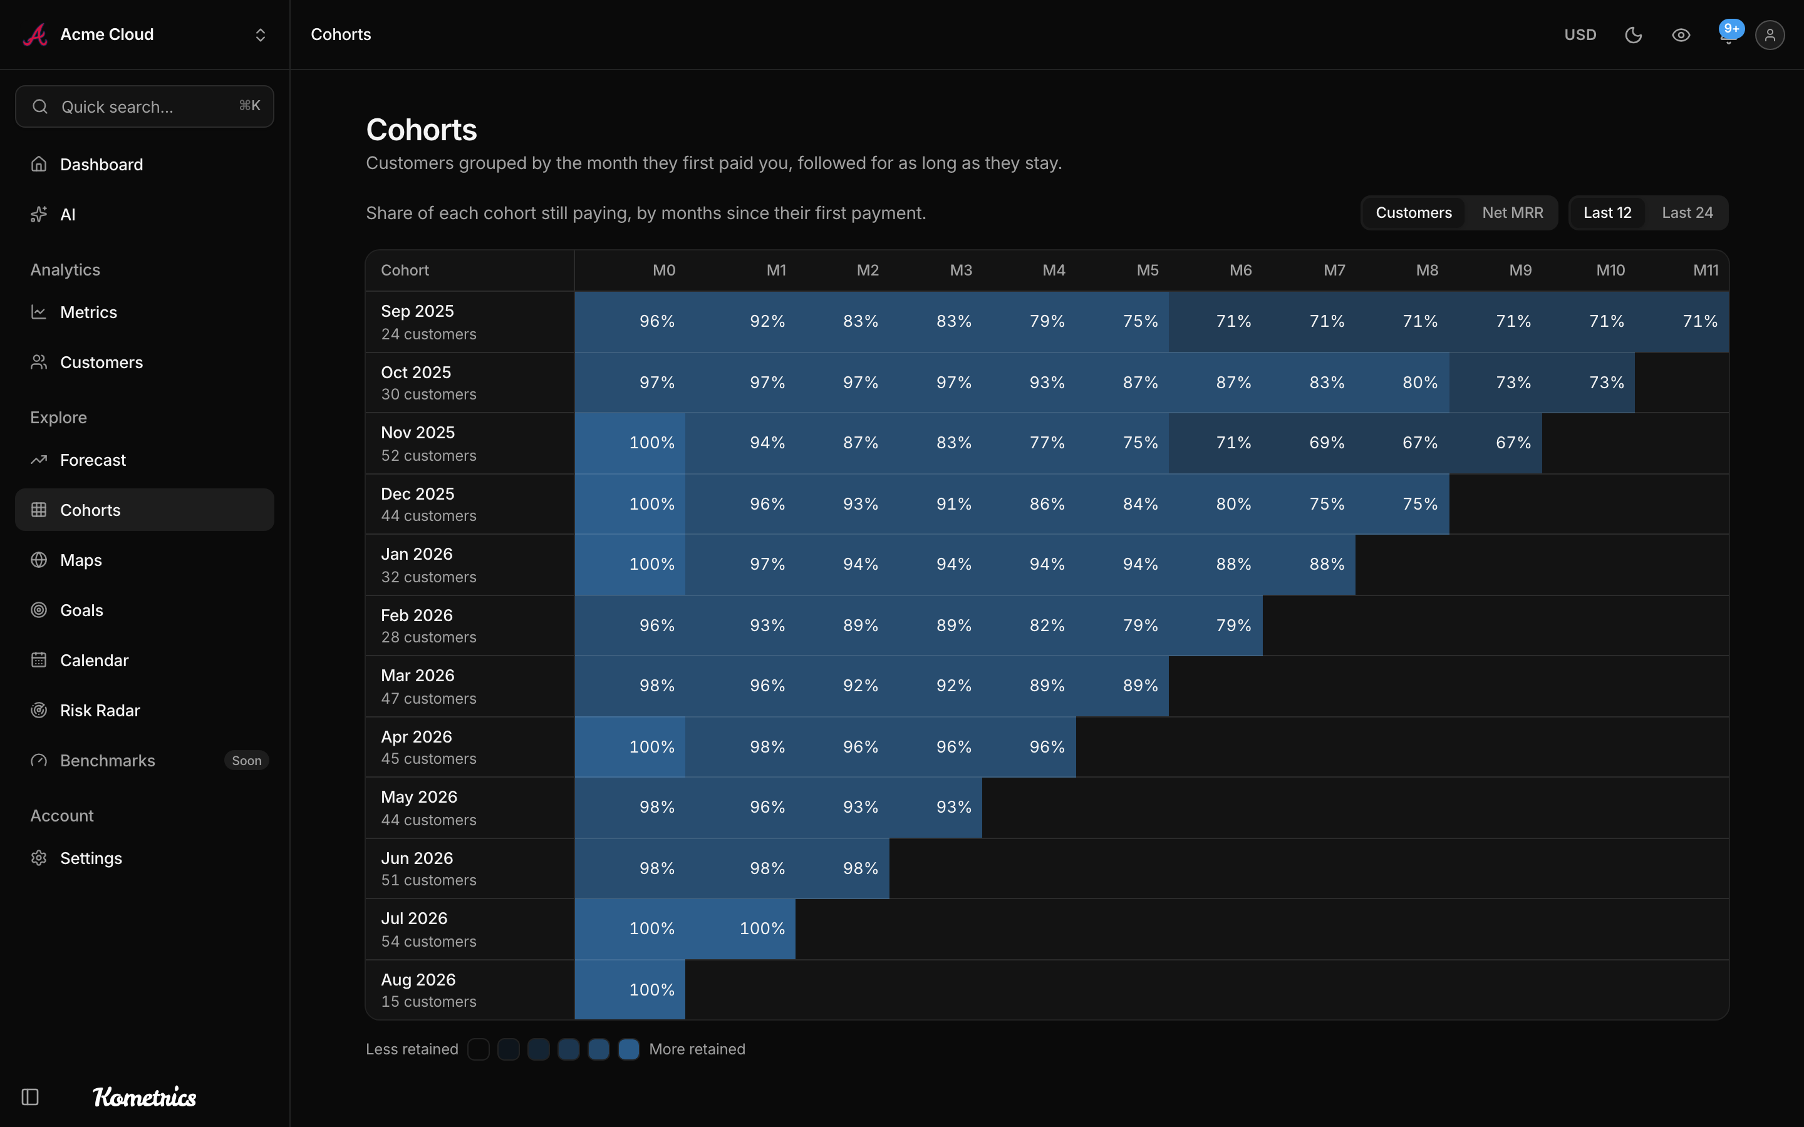Toggle the eye visibility icon in header

(x=1681, y=35)
